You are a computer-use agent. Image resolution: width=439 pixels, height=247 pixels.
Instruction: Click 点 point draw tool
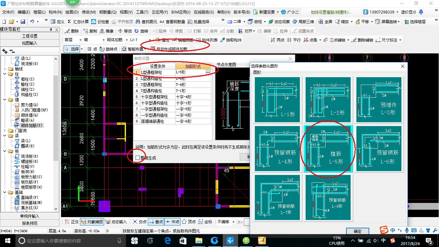92,49
